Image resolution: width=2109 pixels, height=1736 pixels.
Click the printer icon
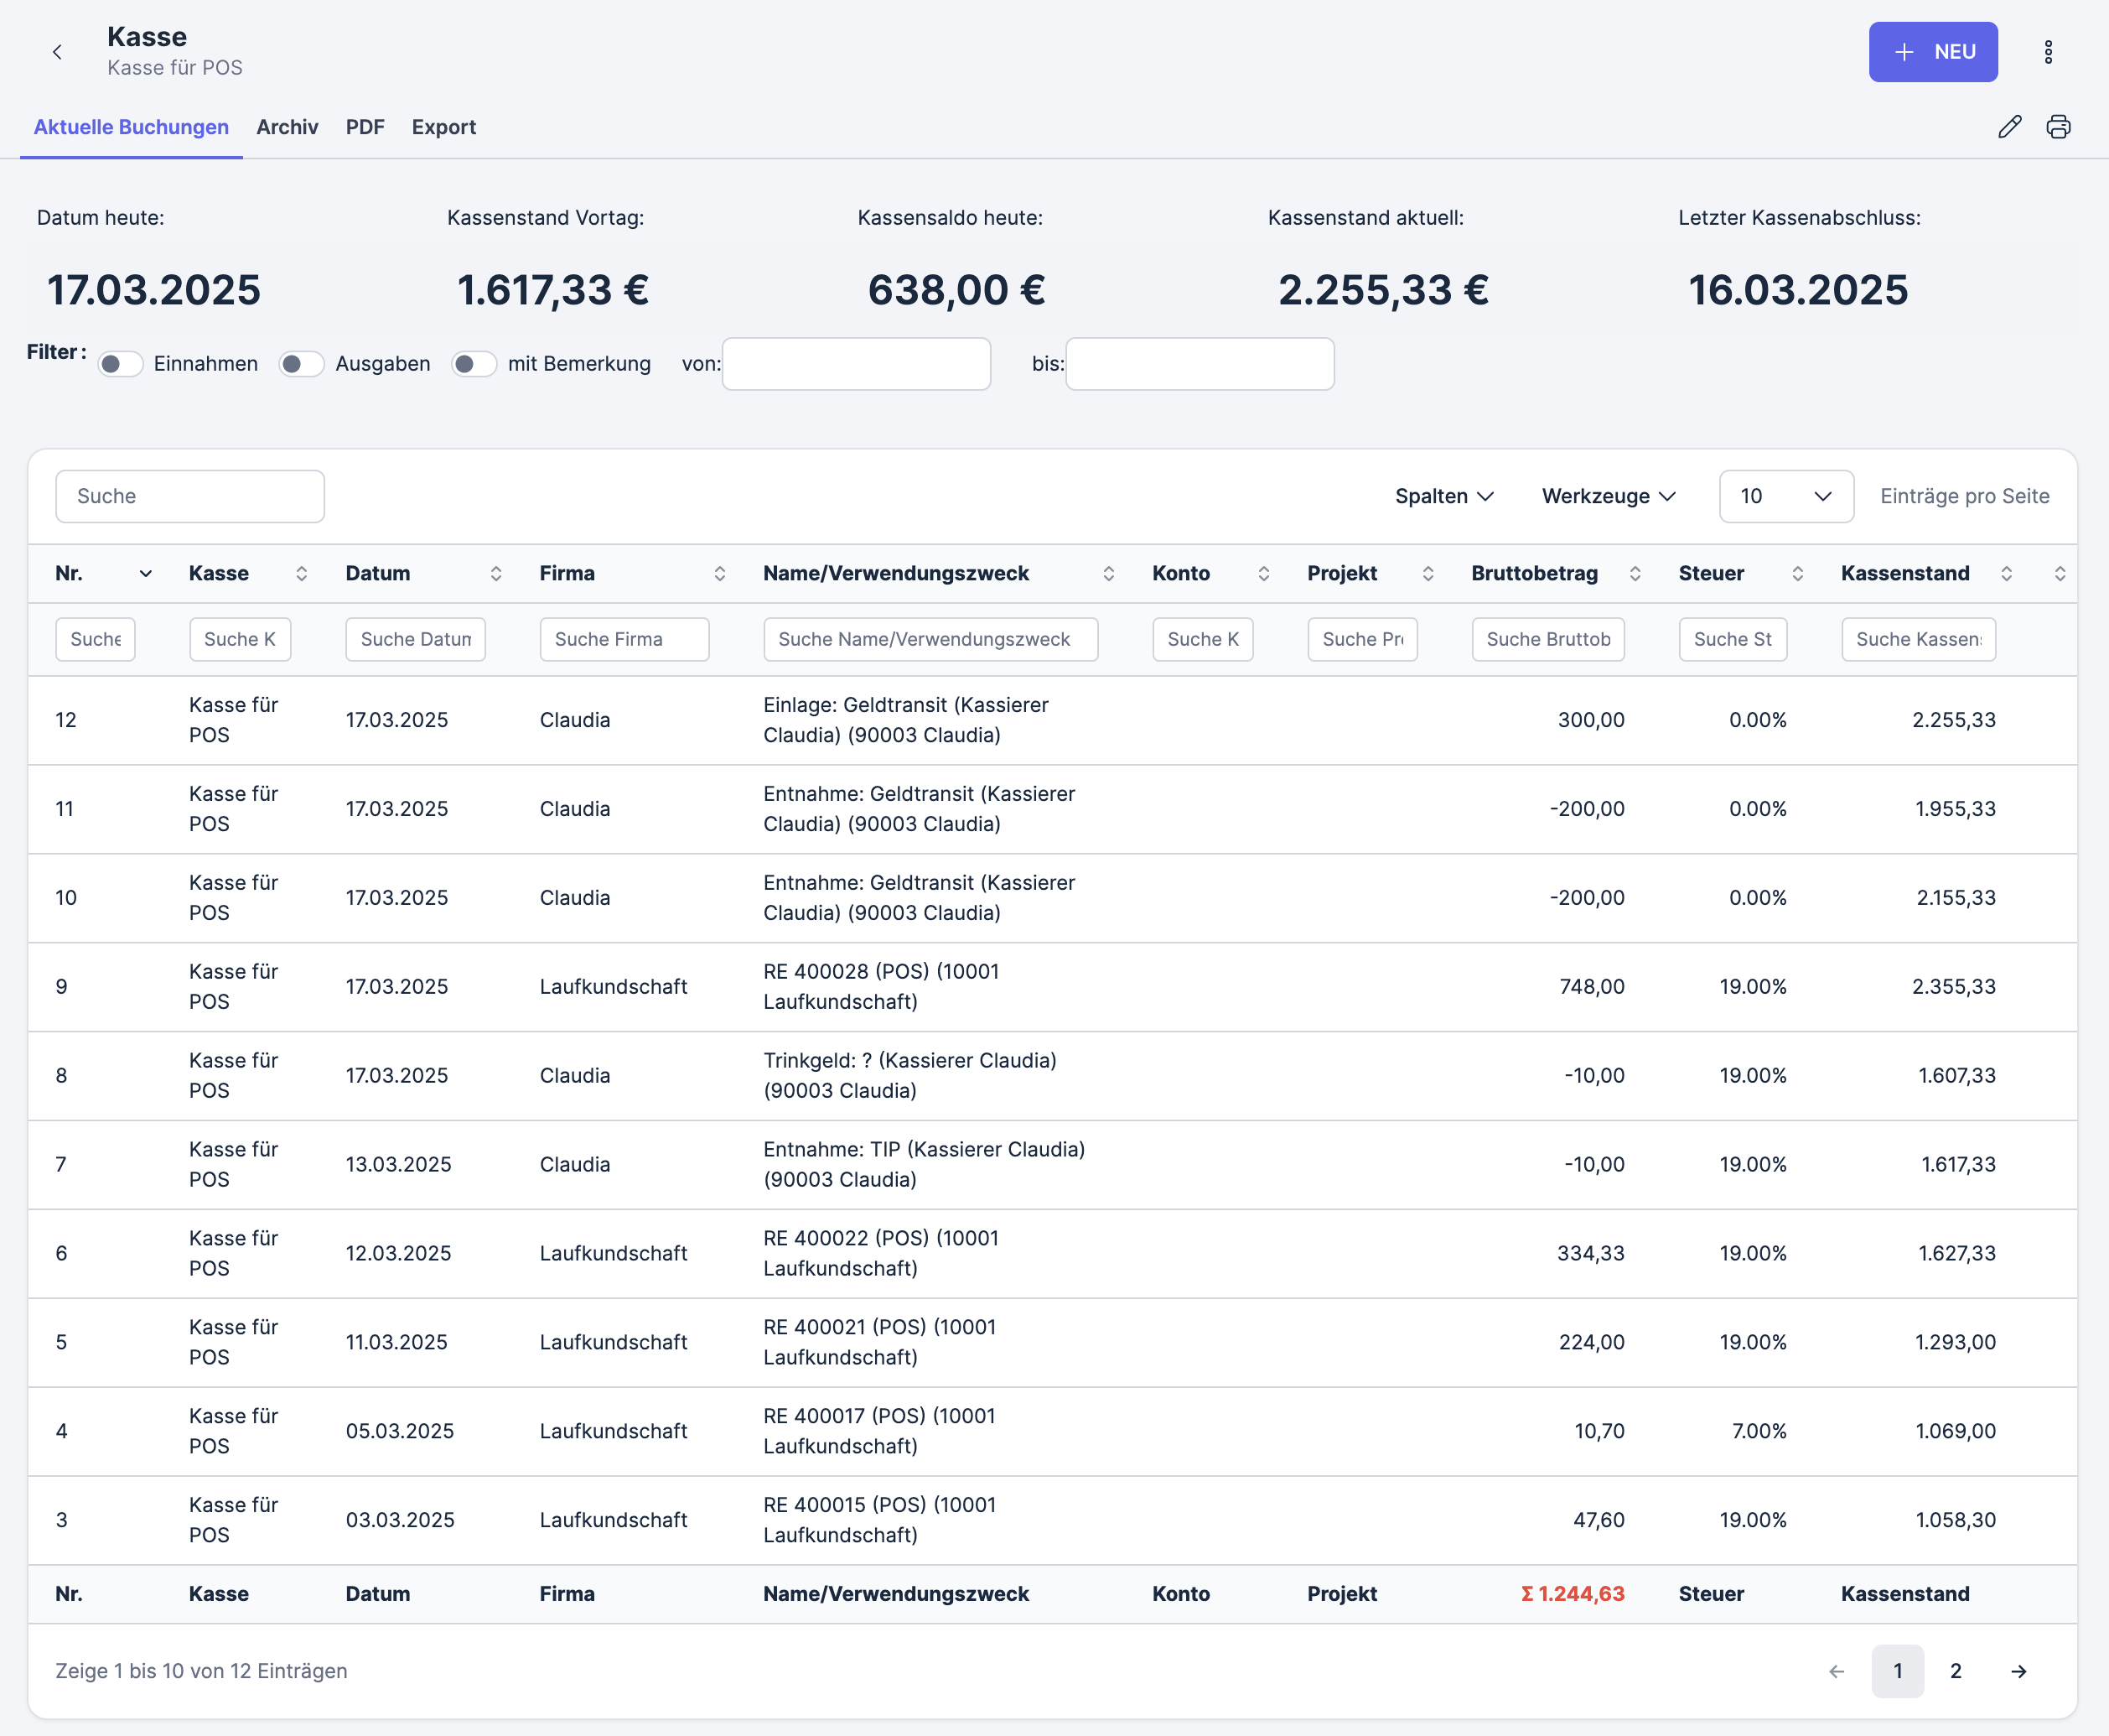[2058, 127]
